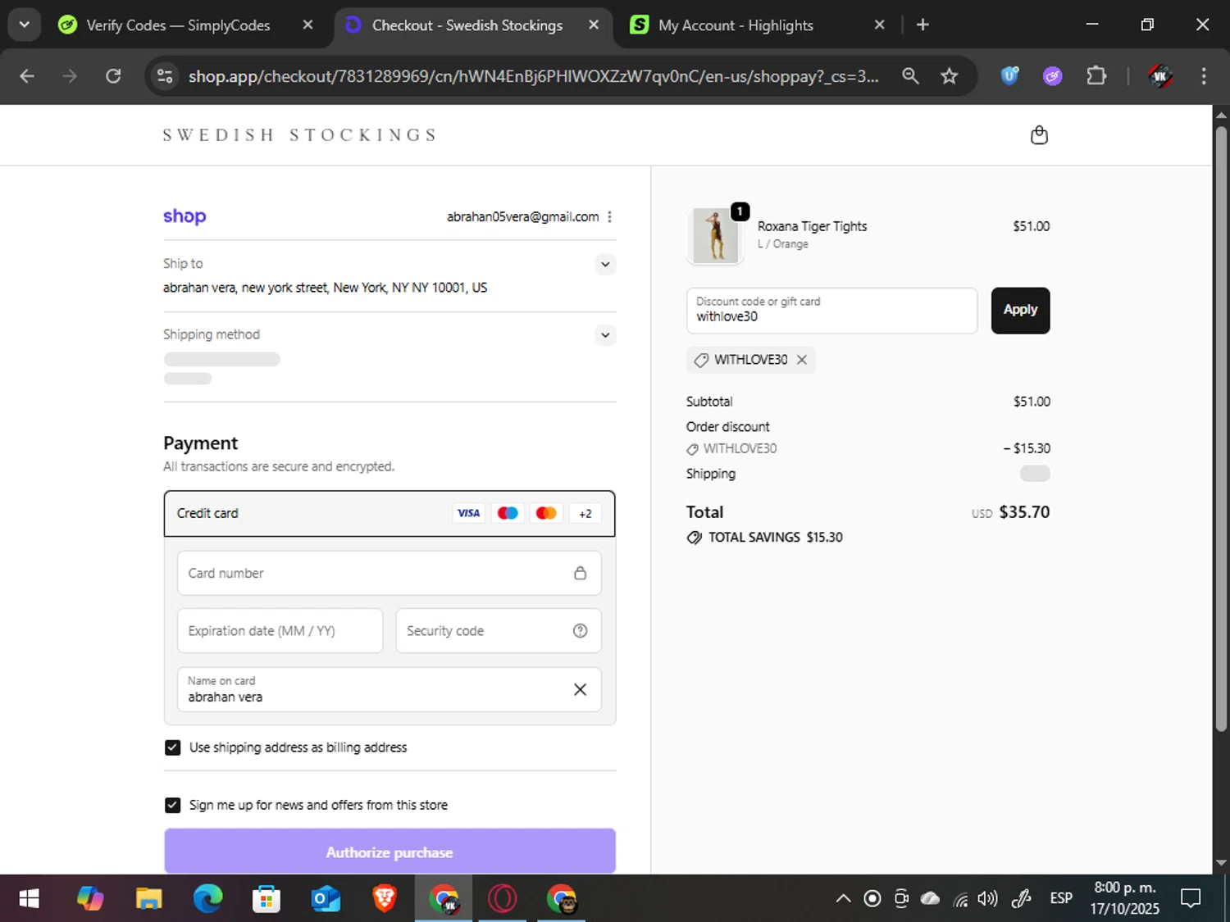The width and height of the screenshot is (1230, 922).
Task: Open the zoom magnifier in address bar
Action: click(910, 76)
